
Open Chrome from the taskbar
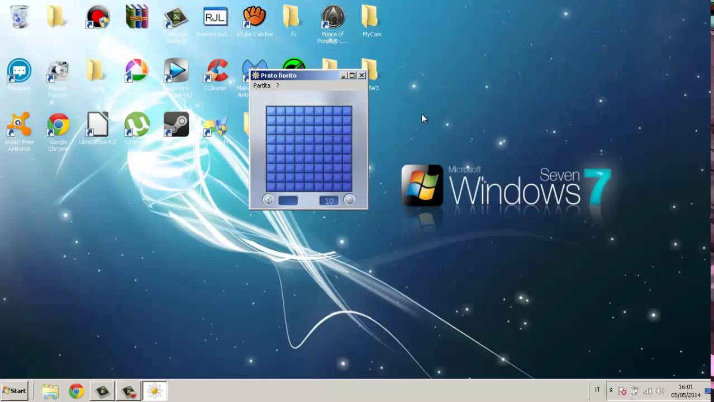(77, 391)
